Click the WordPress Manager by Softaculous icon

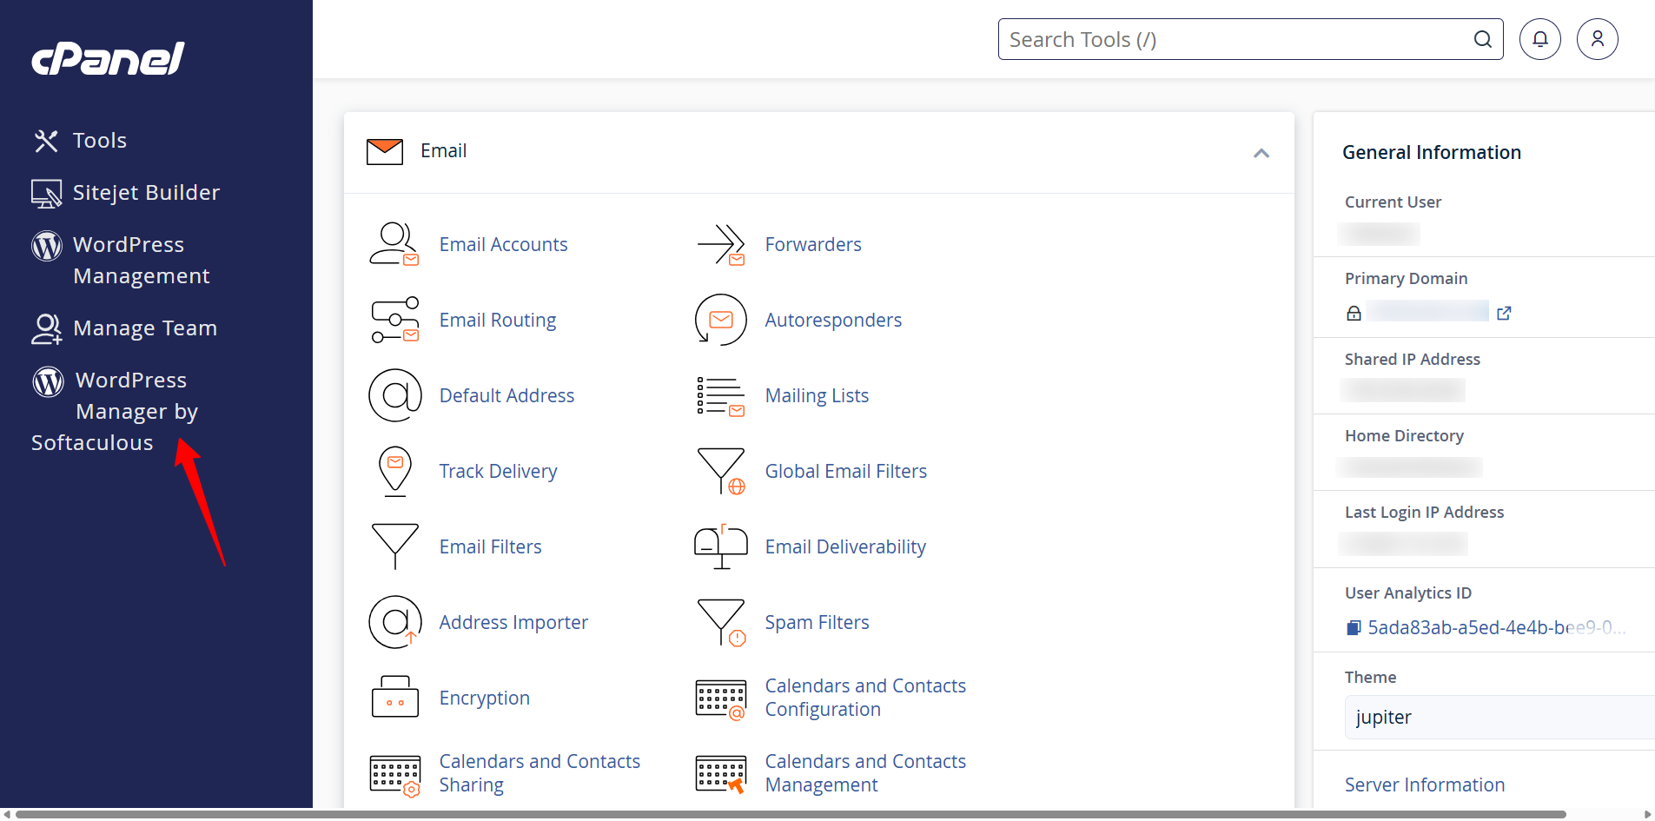(49, 381)
